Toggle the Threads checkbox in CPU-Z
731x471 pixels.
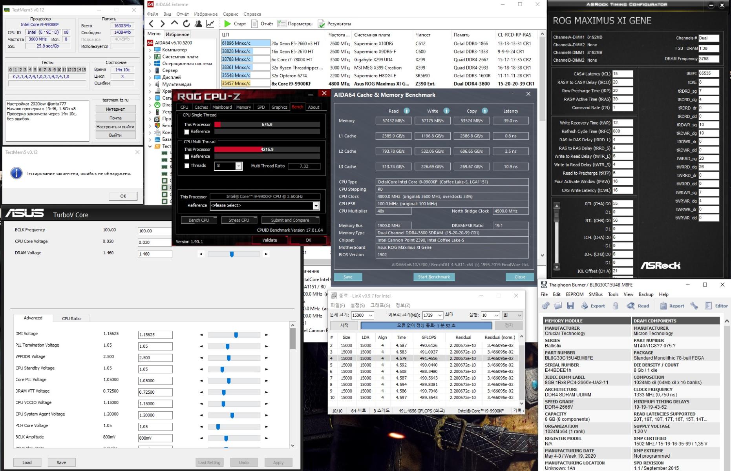187,166
